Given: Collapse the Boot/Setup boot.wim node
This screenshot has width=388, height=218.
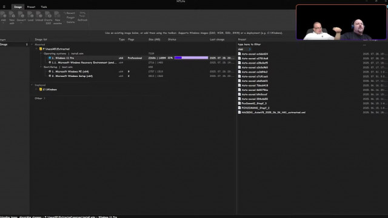Looking at the screenshot, I should pos(41,67).
